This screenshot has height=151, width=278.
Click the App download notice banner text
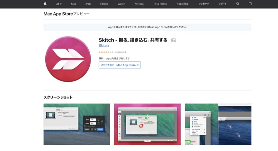point(147,27)
